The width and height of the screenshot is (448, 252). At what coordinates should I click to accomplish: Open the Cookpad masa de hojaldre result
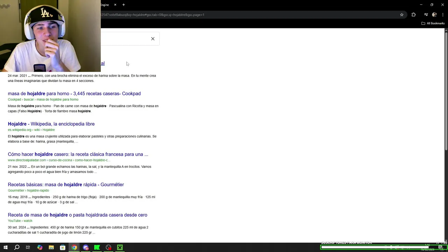(x=74, y=93)
